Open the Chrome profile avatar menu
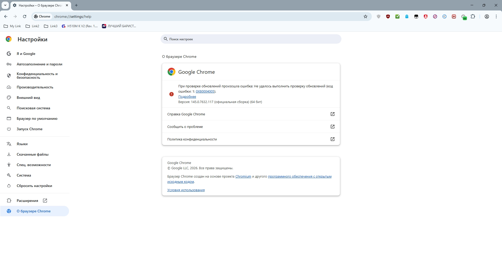Screen dimensions: 502x272 pyautogui.click(x=487, y=16)
